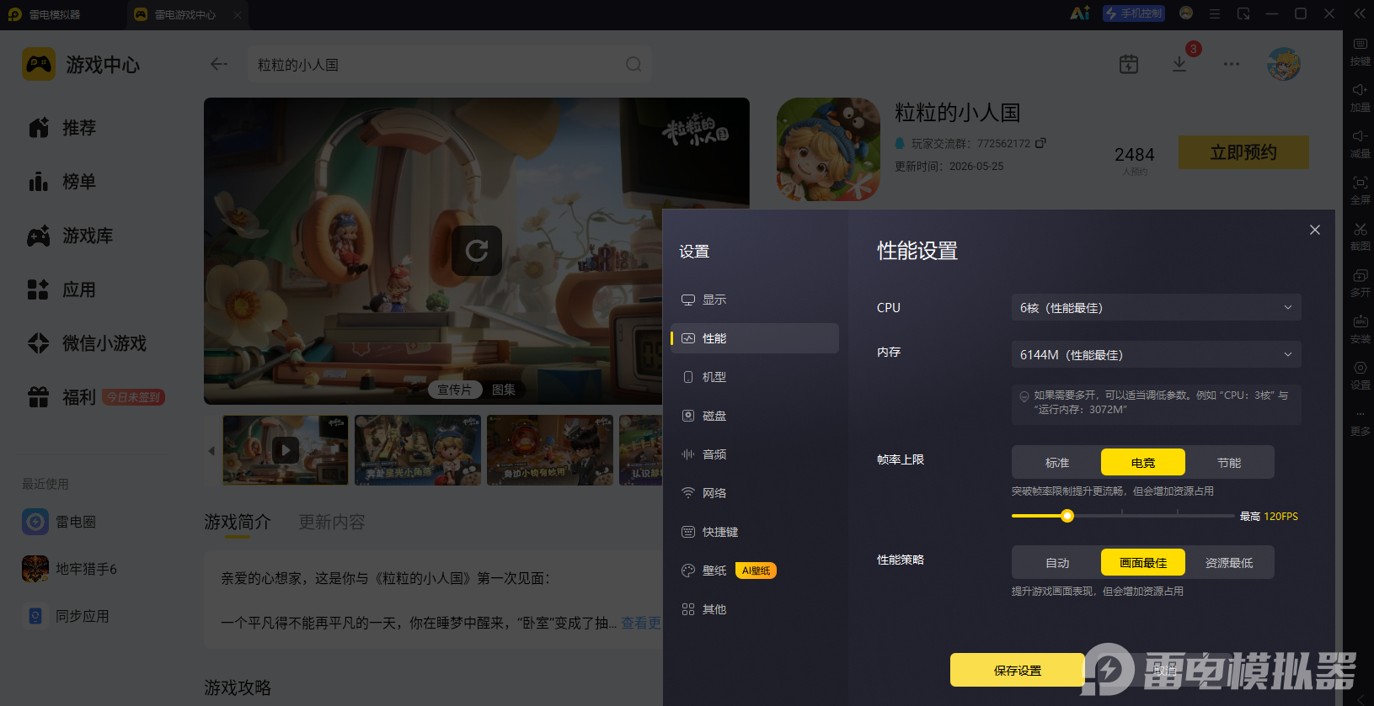Click the FPS limit slider handle
Viewport: 1374px width, 706px height.
point(1067,516)
